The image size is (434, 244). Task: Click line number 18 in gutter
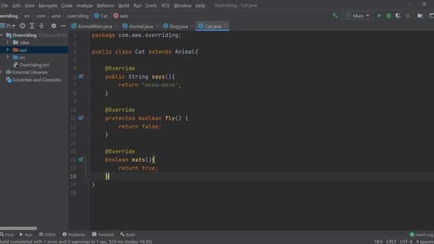(73, 176)
